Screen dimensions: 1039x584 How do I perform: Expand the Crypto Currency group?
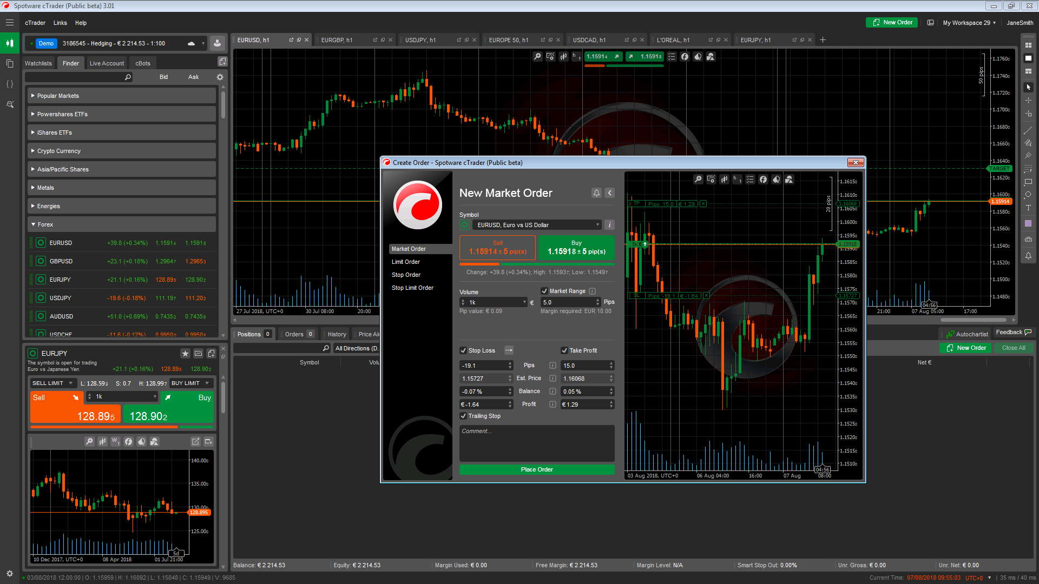point(122,151)
